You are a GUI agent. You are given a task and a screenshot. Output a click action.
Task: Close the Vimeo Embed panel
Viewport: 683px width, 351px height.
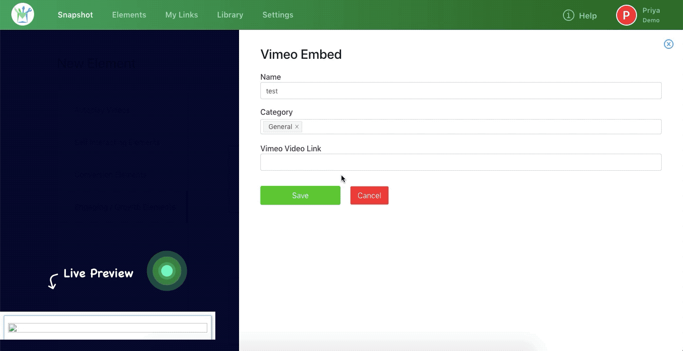668,44
